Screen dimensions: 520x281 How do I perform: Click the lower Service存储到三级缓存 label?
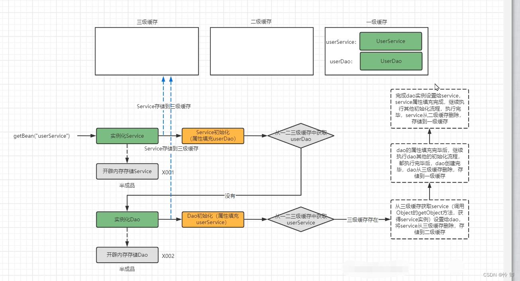coord(171,148)
